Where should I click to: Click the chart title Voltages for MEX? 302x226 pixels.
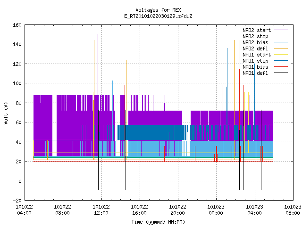point(158,10)
